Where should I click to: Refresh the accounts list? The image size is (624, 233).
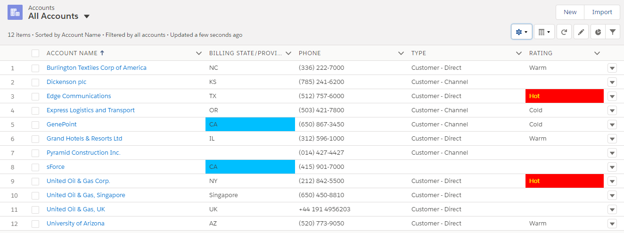[564, 32]
